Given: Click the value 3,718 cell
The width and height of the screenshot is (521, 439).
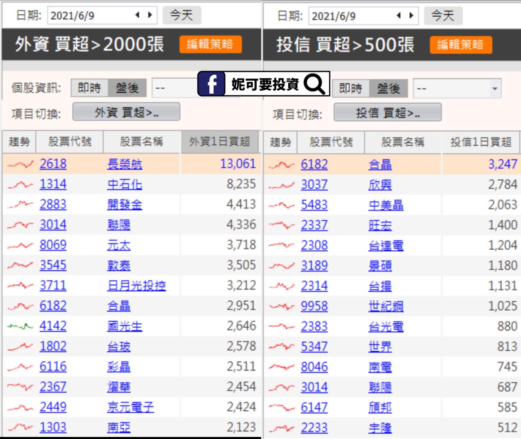Looking at the screenshot, I should pos(241,245).
